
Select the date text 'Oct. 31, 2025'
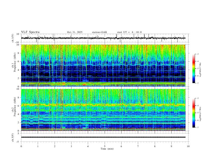(75, 32)
